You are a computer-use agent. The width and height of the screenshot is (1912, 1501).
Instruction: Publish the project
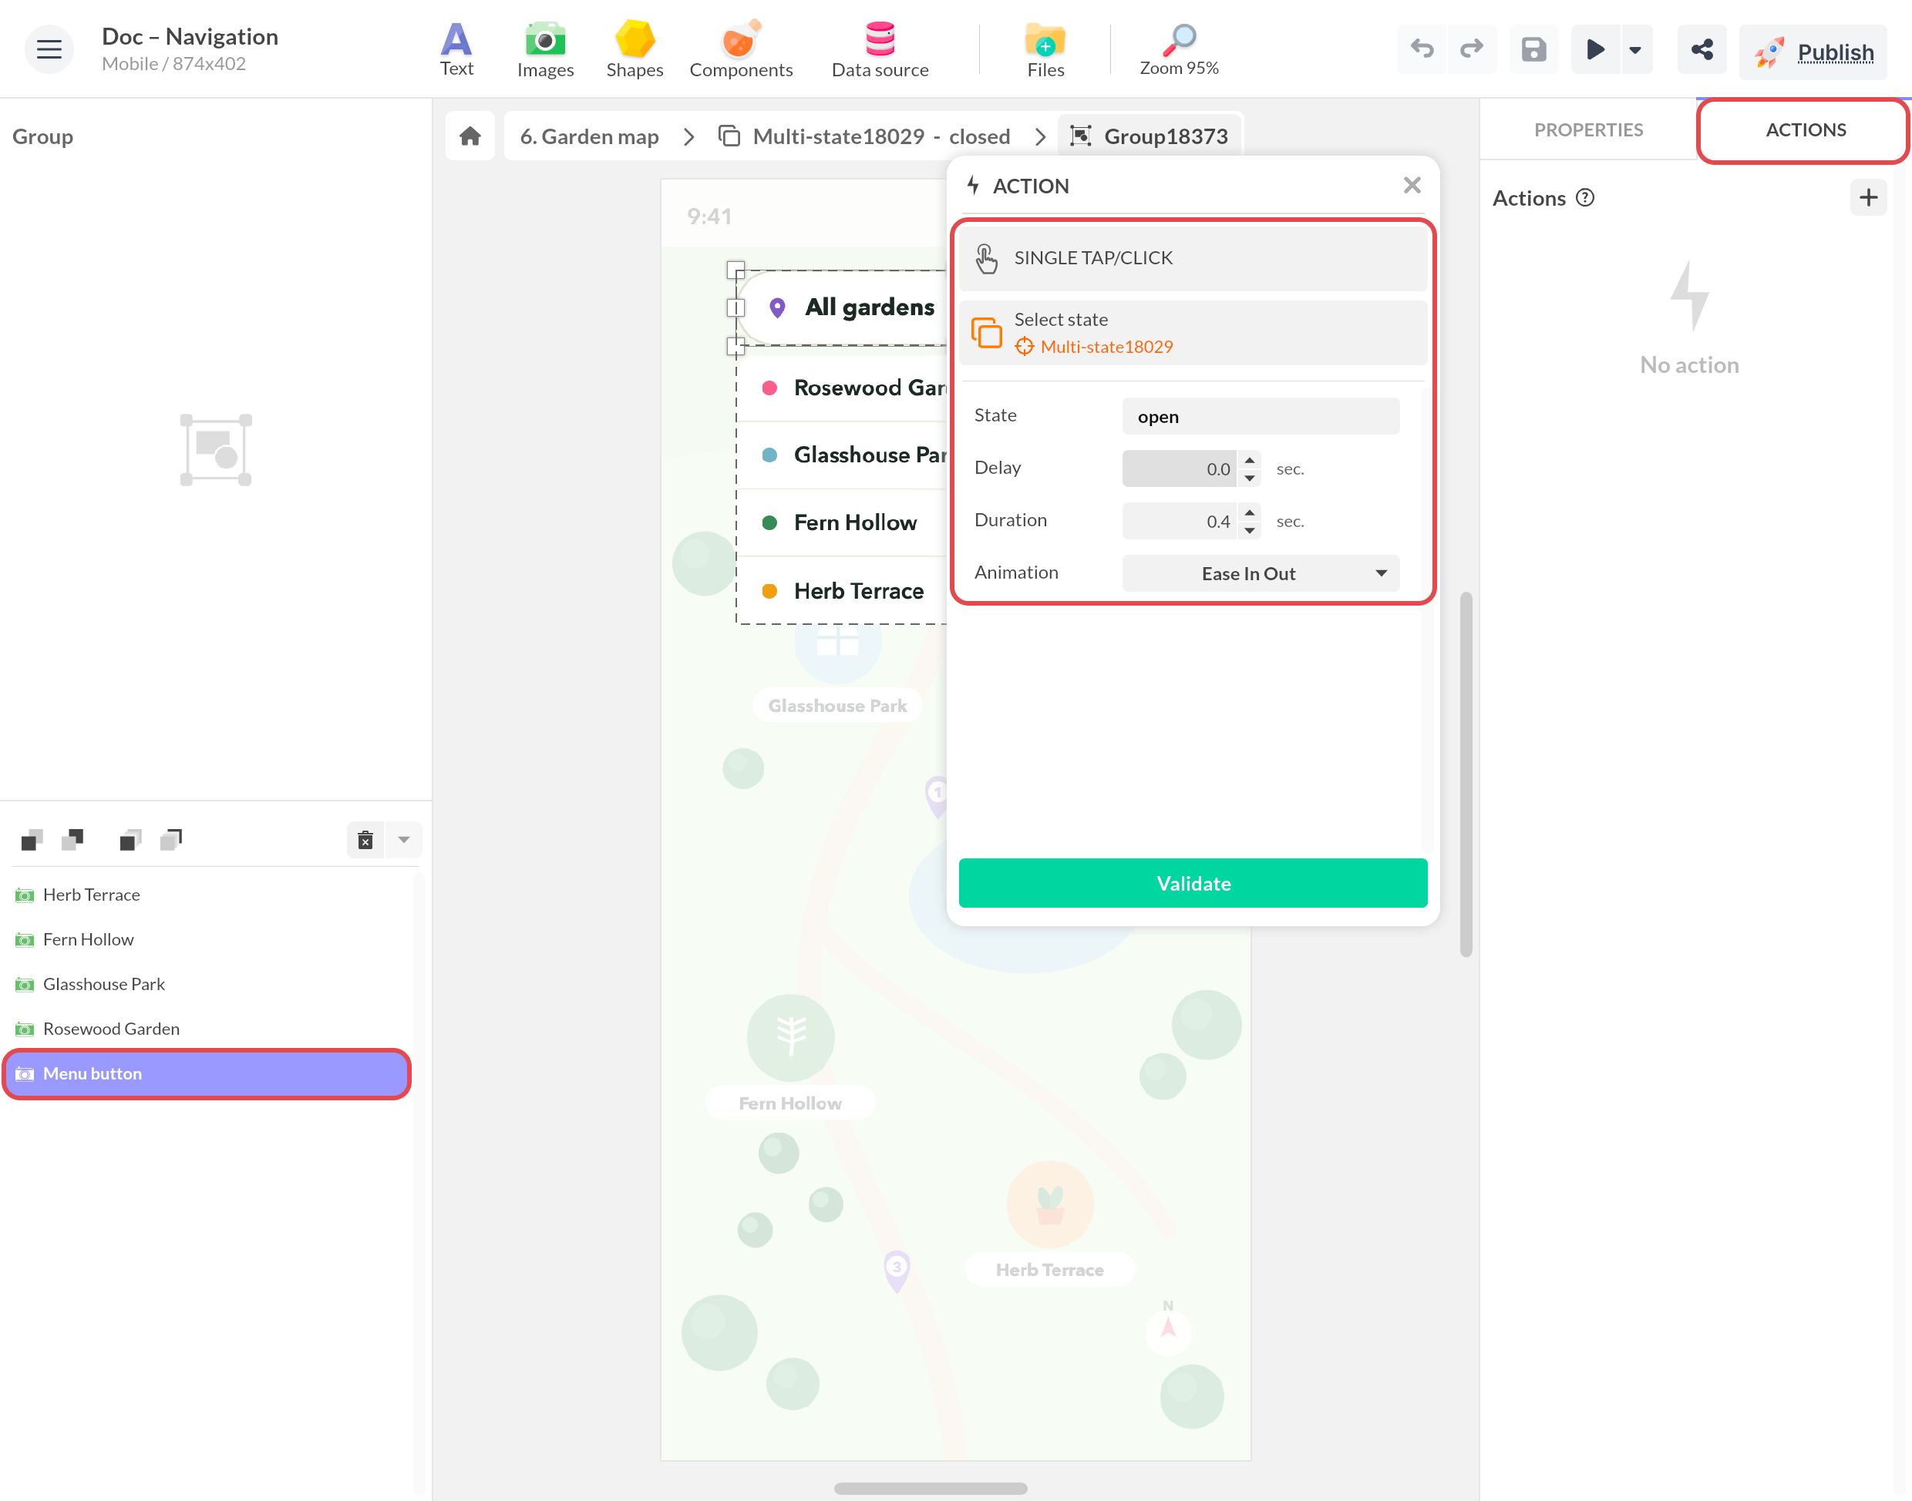pos(1813,52)
